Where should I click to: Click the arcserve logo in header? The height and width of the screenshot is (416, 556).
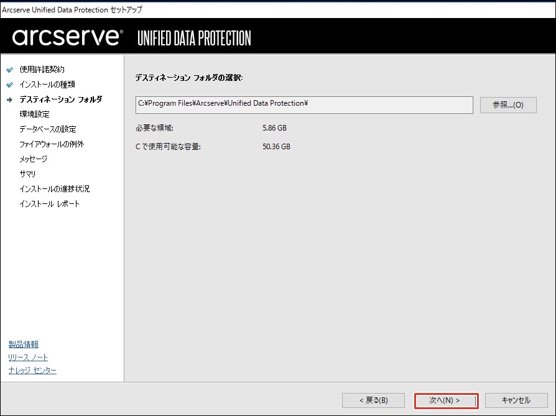point(67,37)
